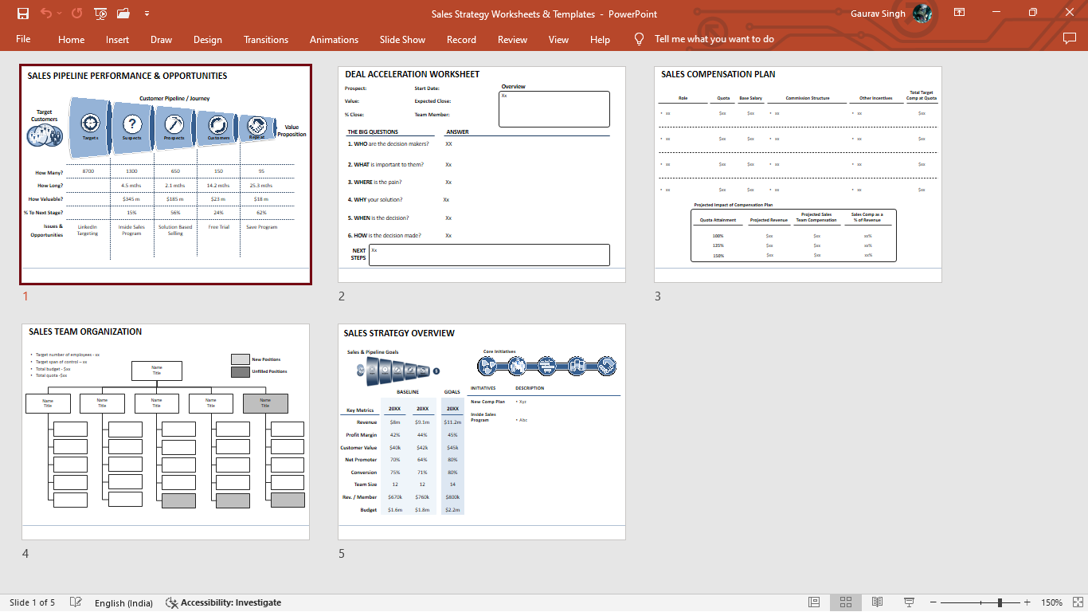Redo the last action
This screenshot has width=1088, height=612.
(76, 14)
